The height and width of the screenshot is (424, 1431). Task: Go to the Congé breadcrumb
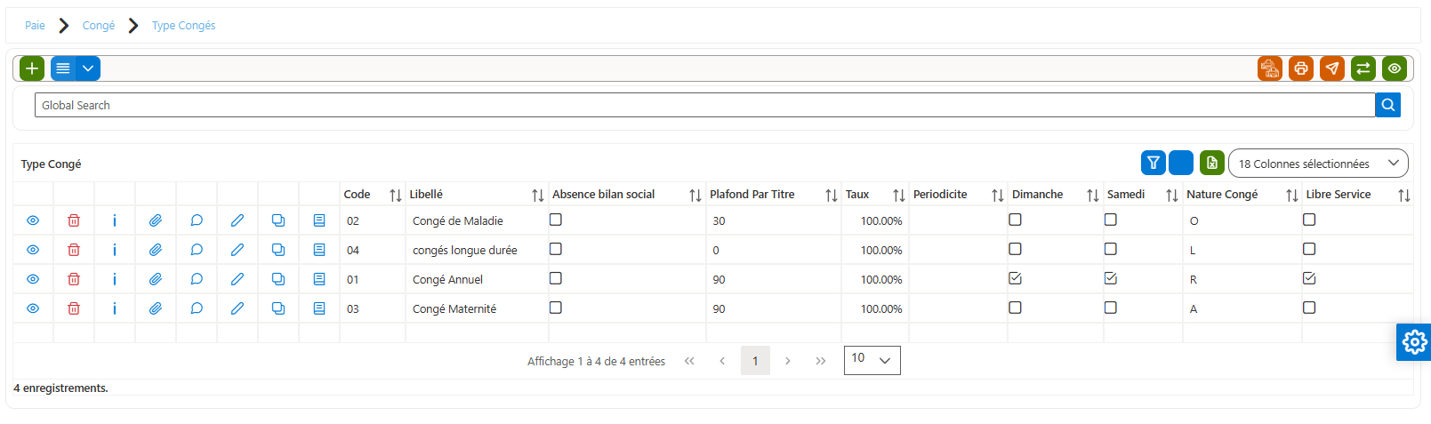[x=99, y=26]
